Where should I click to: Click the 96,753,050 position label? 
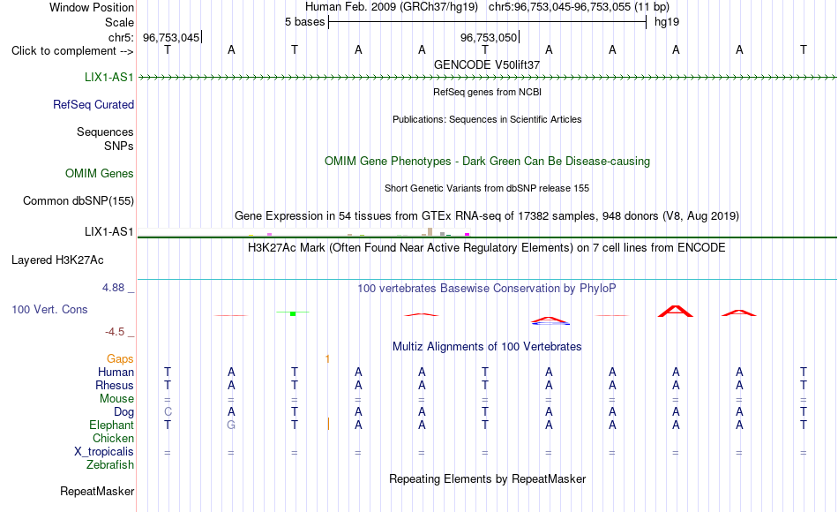click(489, 38)
